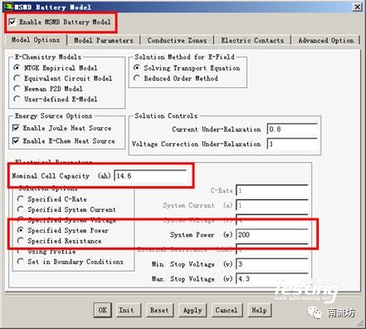Select User-defined E-Model radio button
366x329 pixels.
pos(17,99)
